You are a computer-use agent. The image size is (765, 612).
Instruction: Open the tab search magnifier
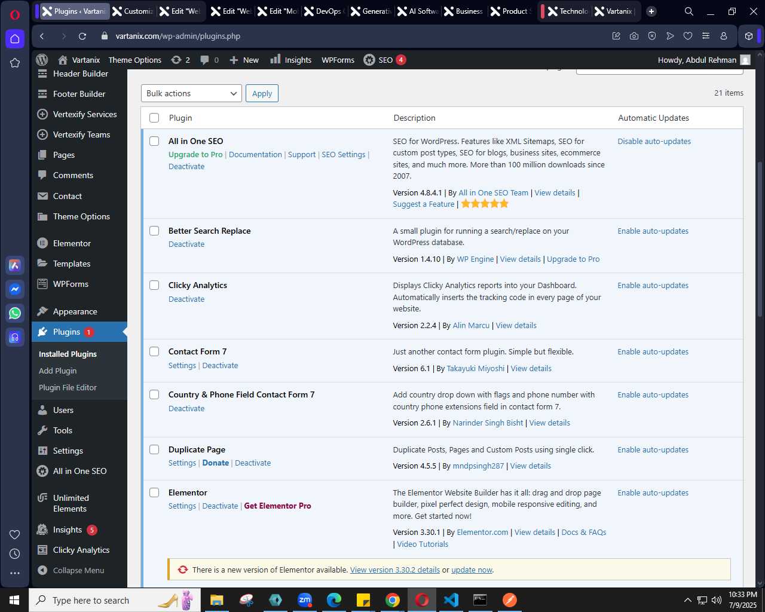pos(688,11)
